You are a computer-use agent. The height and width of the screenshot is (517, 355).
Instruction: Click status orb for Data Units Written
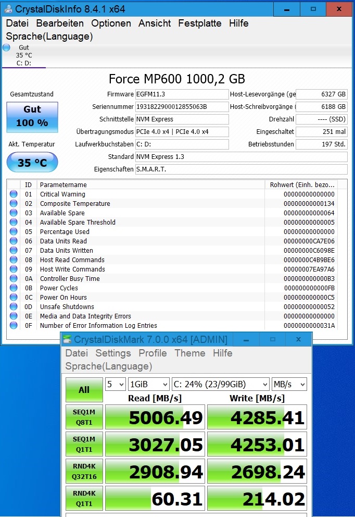tap(14, 250)
